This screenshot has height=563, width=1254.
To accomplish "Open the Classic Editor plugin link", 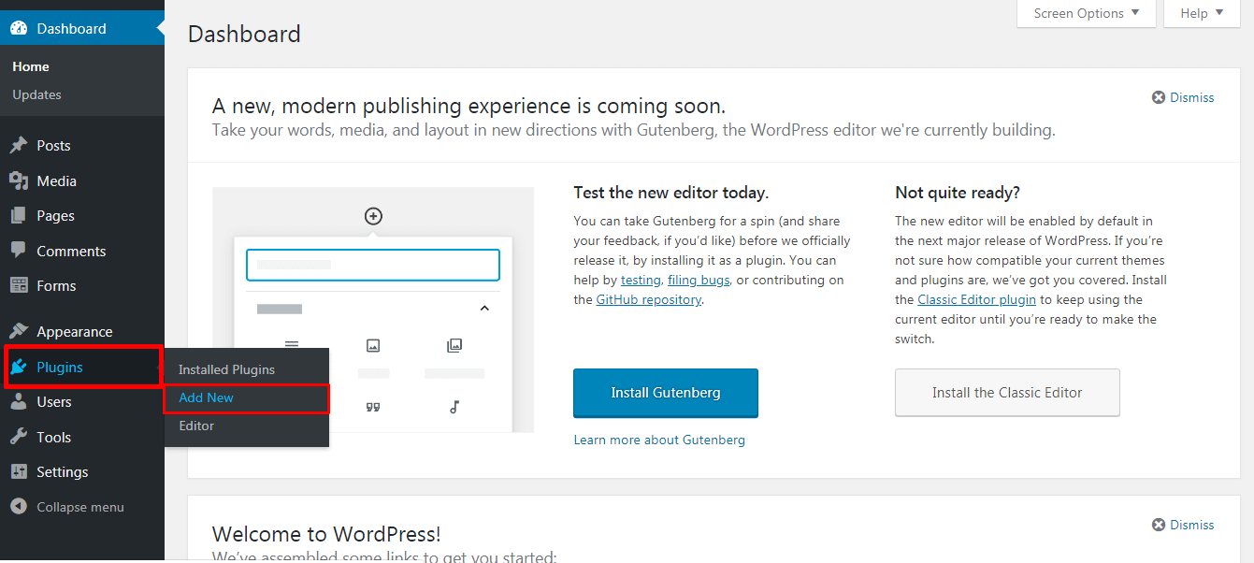I will (x=977, y=299).
